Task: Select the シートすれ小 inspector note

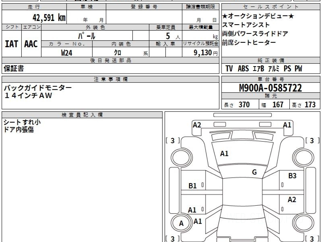Action: pyautogui.click(x=22, y=122)
